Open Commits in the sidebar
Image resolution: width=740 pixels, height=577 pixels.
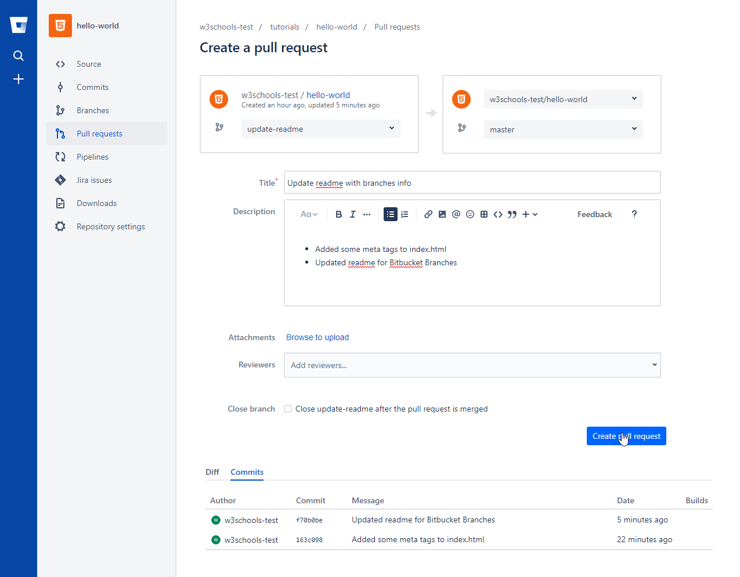point(107,87)
